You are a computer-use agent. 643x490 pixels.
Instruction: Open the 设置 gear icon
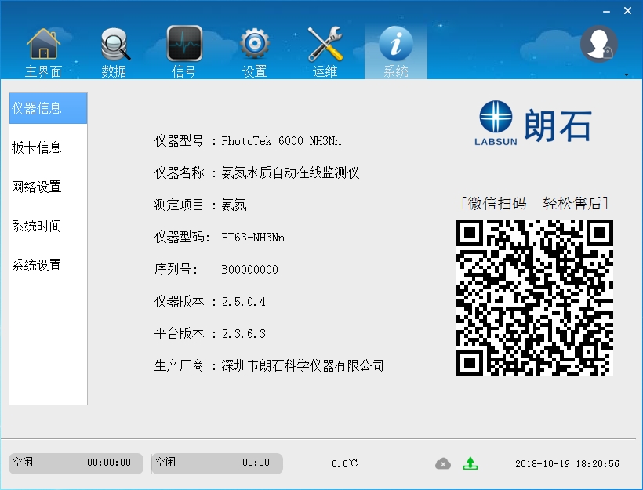point(254,50)
